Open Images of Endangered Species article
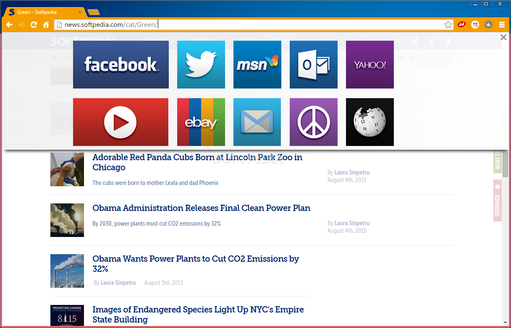This screenshot has width=511, height=328. pyautogui.click(x=198, y=315)
